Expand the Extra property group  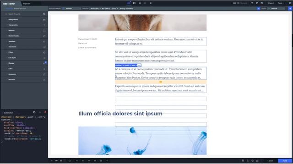point(24,69)
